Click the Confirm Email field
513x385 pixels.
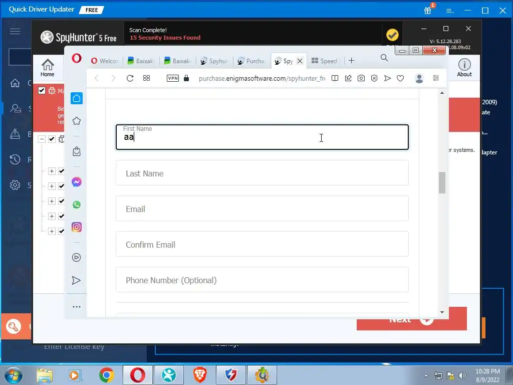tap(262, 244)
